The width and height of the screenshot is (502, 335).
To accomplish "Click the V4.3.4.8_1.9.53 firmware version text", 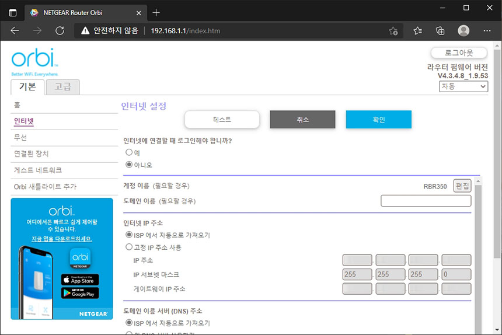I will coord(463,76).
